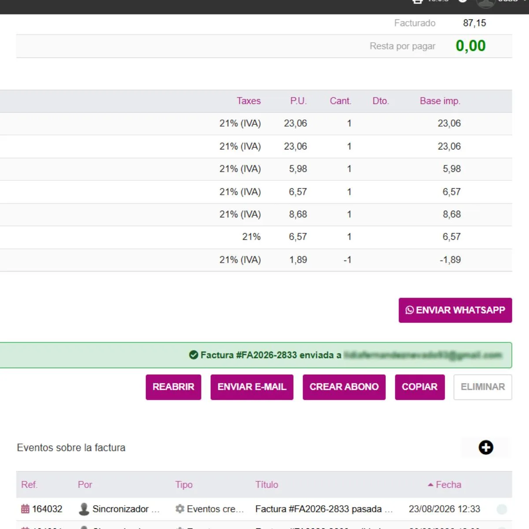This screenshot has width=529, height=529.
Task: Add a new invoice event with plus icon
Action: pos(486,447)
